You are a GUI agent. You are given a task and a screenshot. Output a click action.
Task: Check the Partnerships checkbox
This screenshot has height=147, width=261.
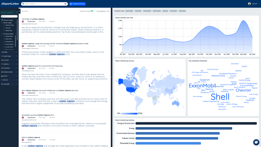(4, 36)
